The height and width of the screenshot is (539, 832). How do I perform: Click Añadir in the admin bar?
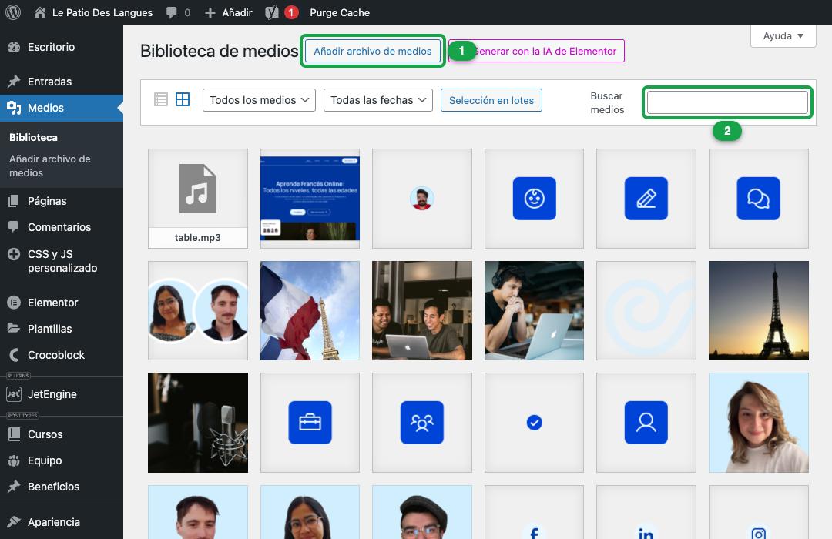click(237, 13)
